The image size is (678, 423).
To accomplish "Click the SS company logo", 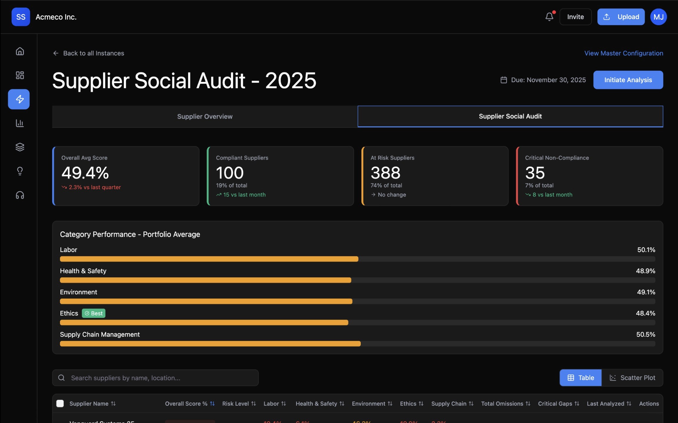I will click(x=21, y=17).
